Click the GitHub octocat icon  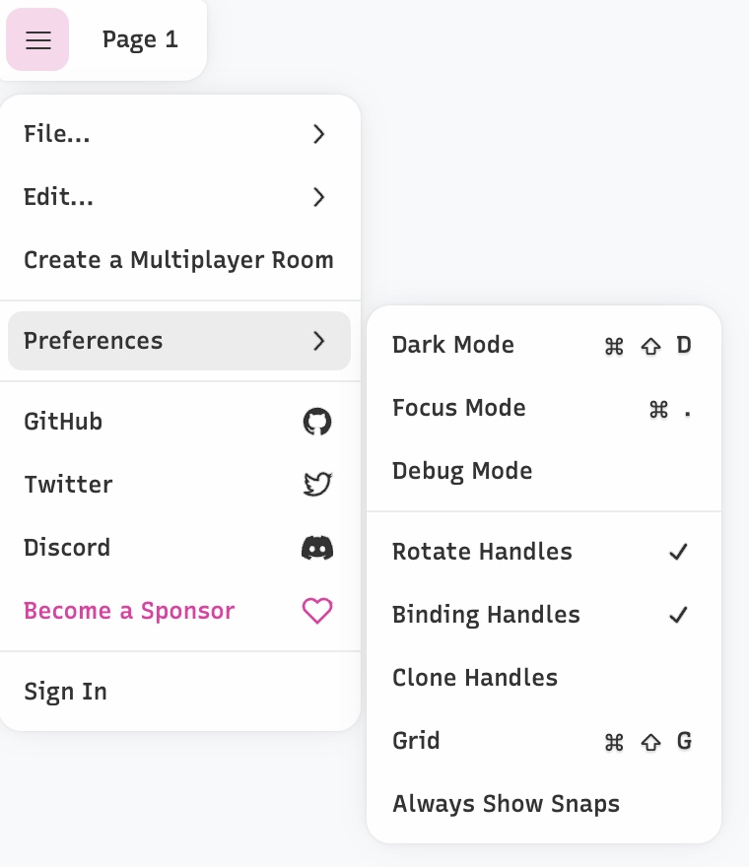click(316, 422)
